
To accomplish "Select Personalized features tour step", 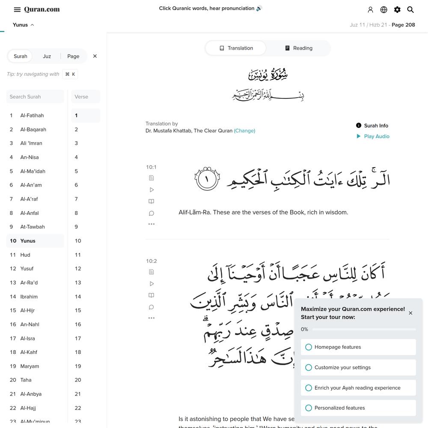I will [358, 408].
